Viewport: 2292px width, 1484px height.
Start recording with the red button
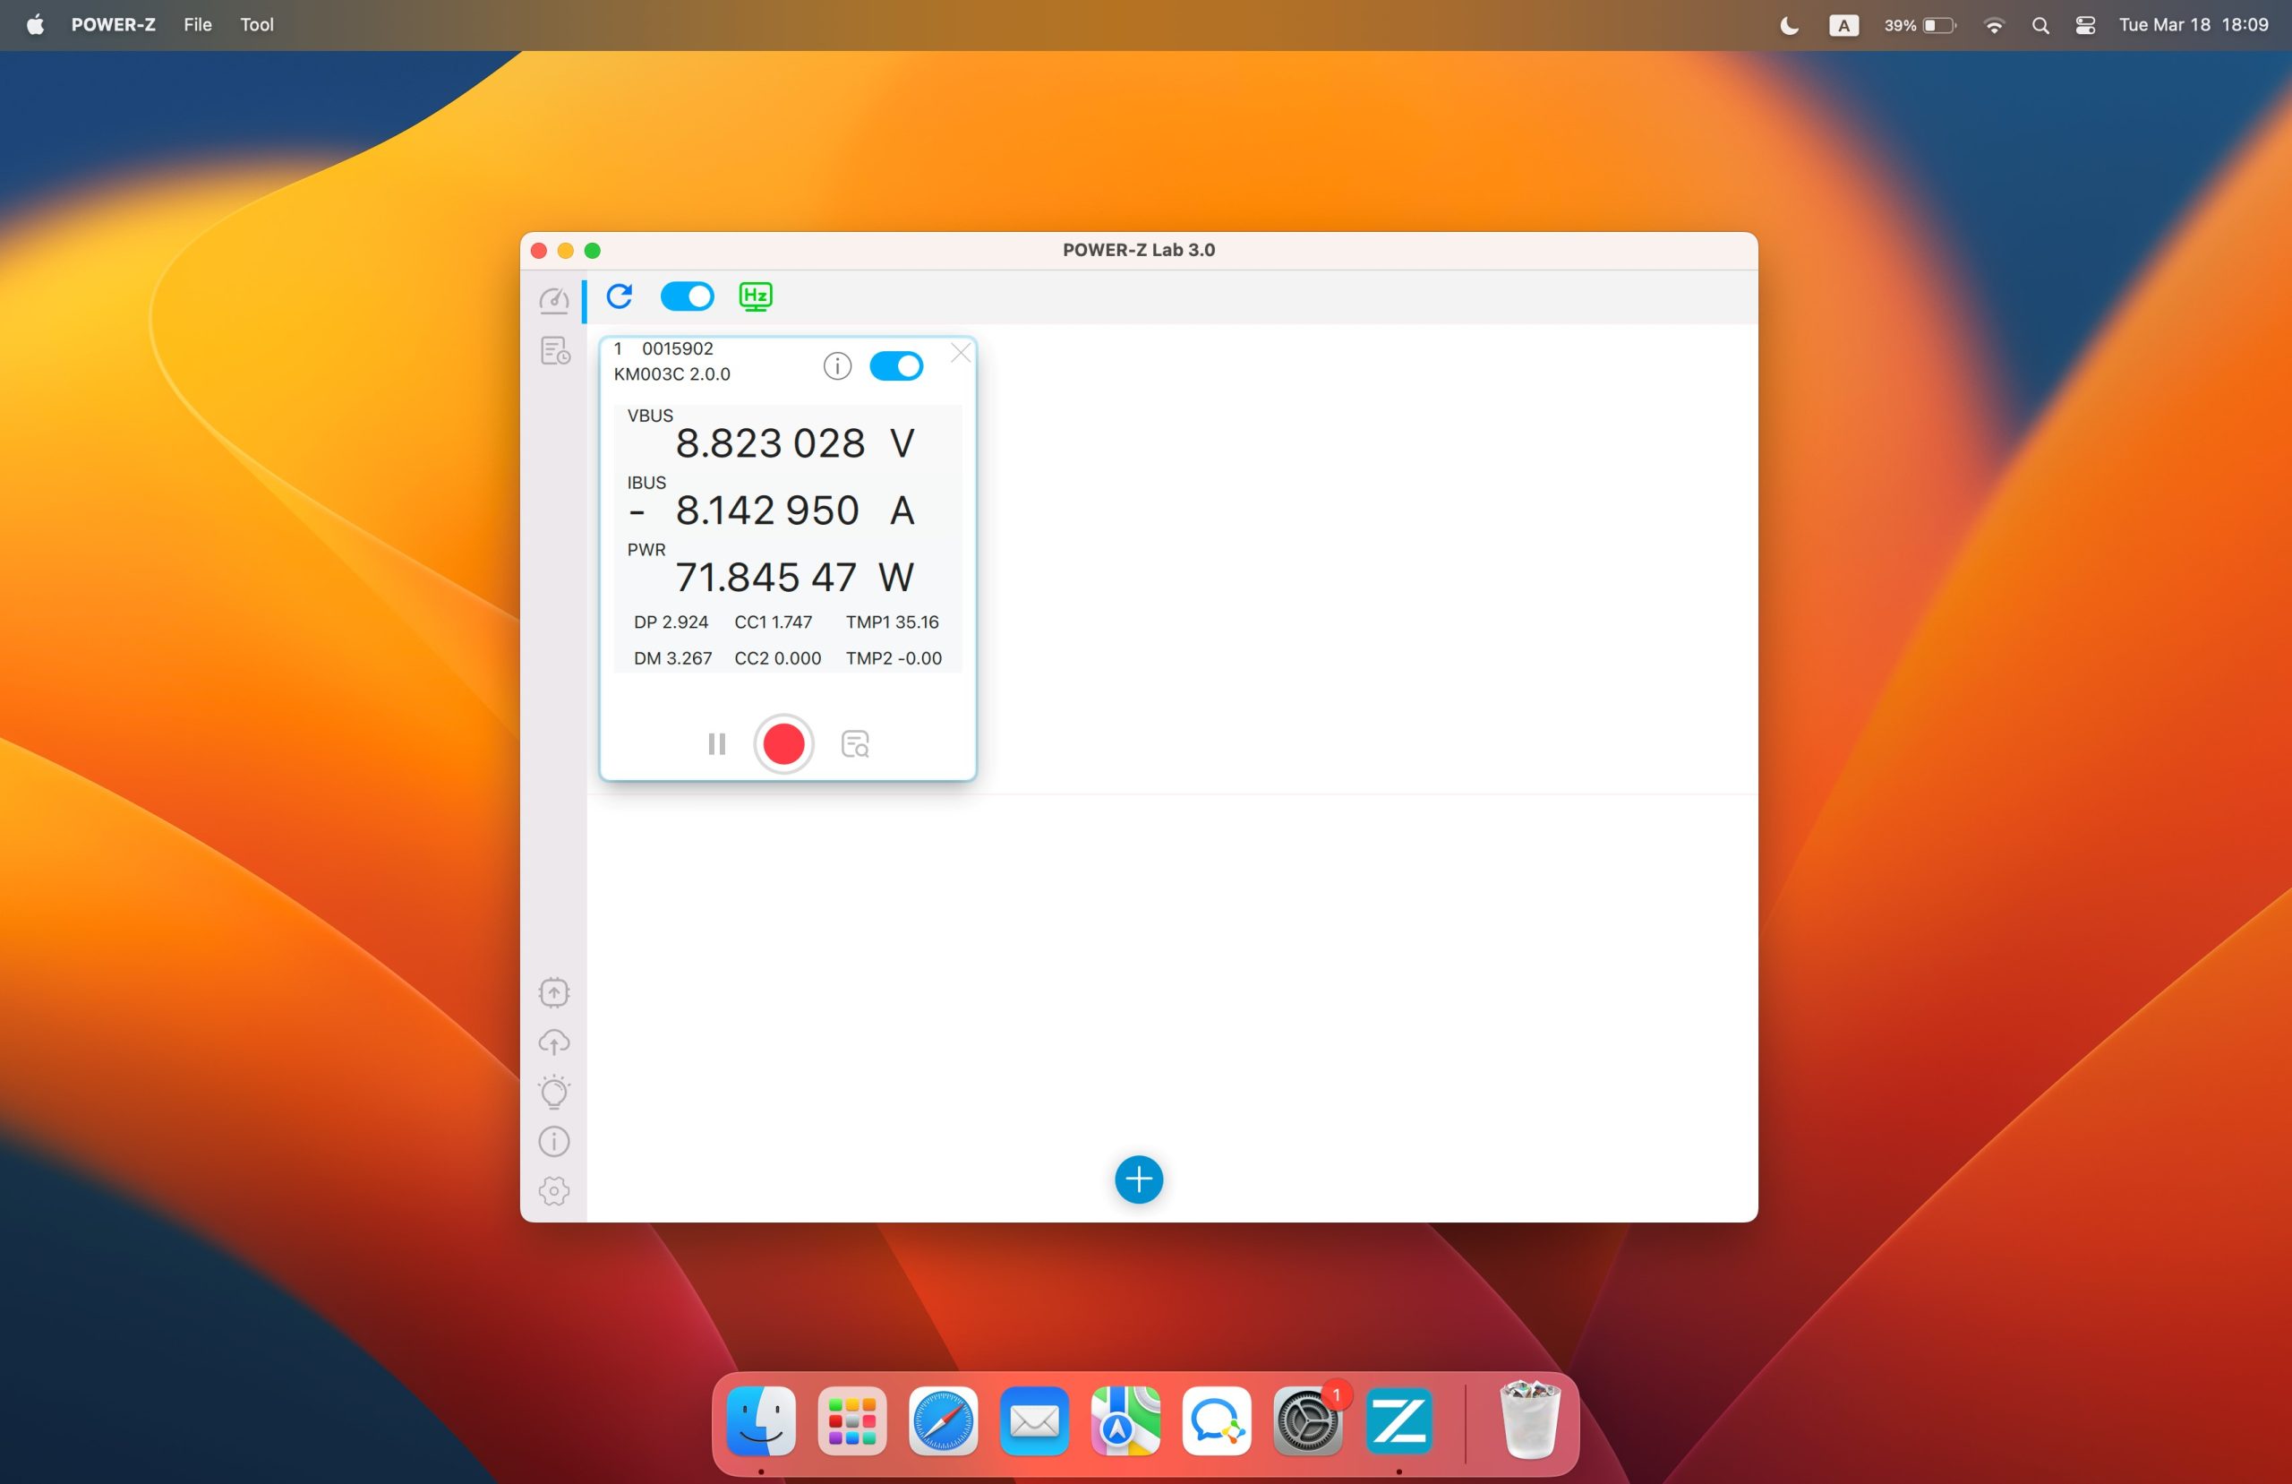pyautogui.click(x=783, y=744)
